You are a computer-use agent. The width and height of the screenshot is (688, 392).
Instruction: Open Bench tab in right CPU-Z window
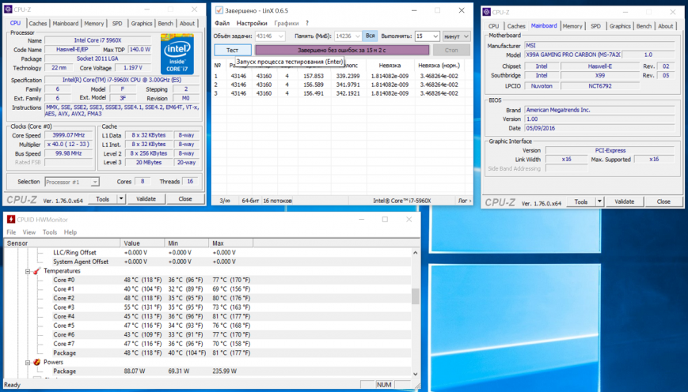pyautogui.click(x=644, y=26)
